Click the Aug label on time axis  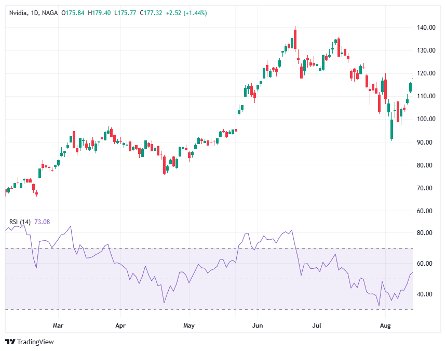385,325
